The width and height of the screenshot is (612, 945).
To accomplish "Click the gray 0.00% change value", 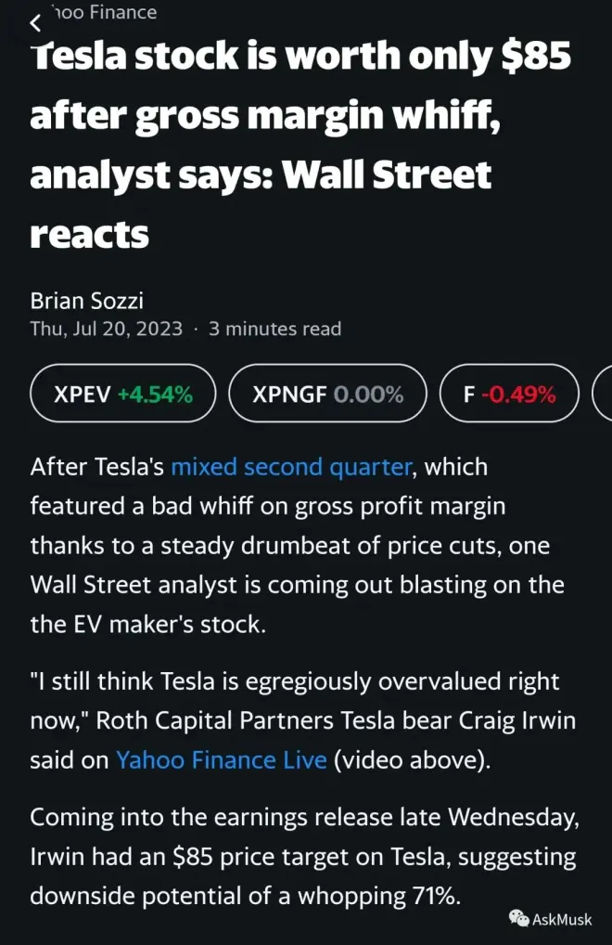I will pos(368,395).
